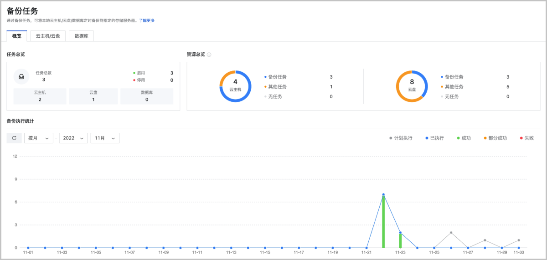Click the task total inbox icon
The width and height of the screenshot is (547, 260).
point(21,77)
